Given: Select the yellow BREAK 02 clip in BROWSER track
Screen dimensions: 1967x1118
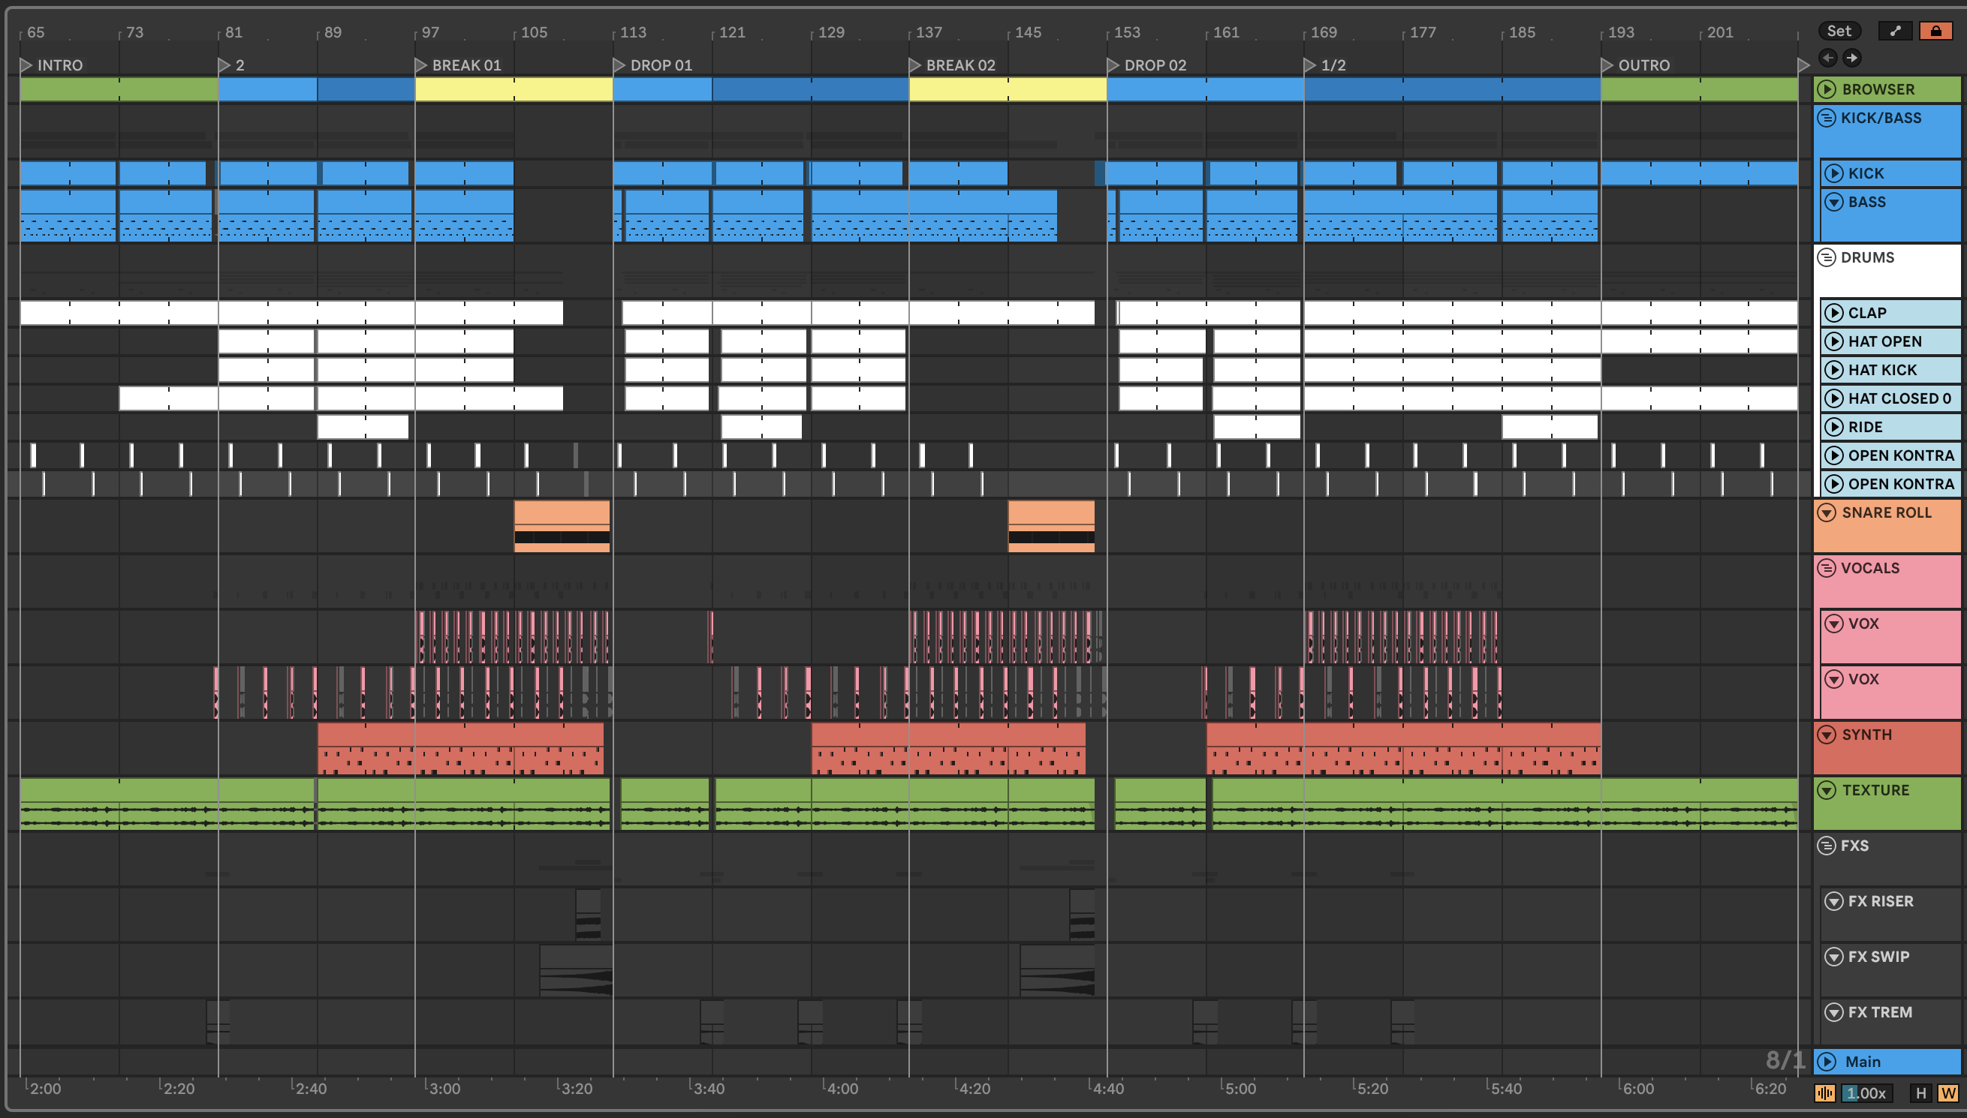Looking at the screenshot, I should (x=1008, y=89).
